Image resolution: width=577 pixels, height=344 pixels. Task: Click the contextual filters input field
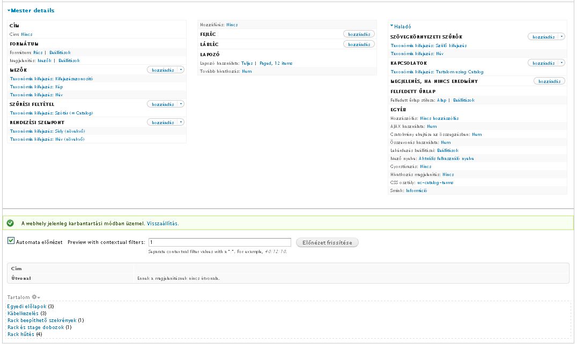click(219, 242)
